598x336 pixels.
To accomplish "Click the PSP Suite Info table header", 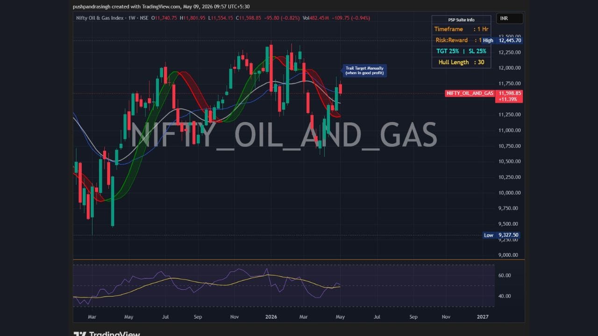I will click(x=461, y=20).
